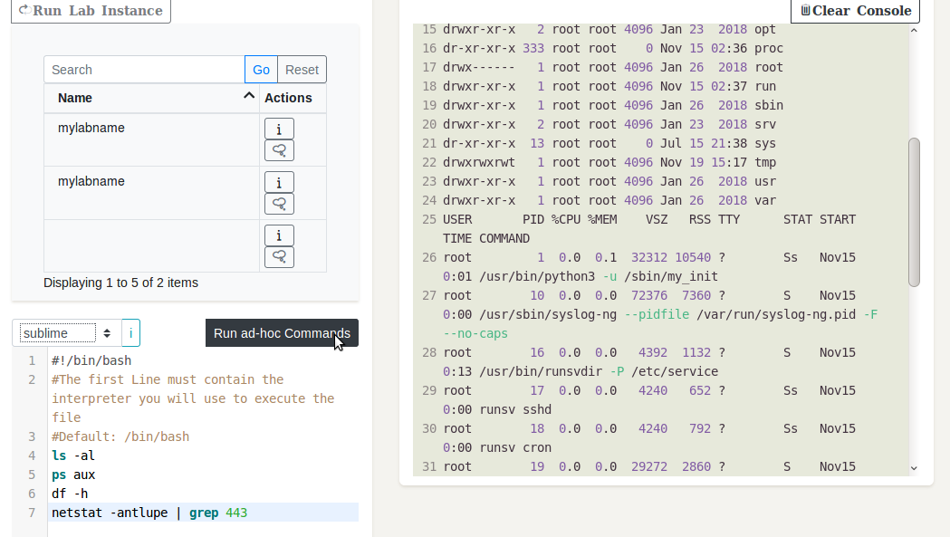
Task: Click "runsv sshd" in the console output
Action: click(515, 409)
